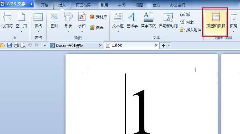The width and height of the screenshot is (240, 134).
Task: Open the 章节 ribbon tab
Action: coord(156,5)
